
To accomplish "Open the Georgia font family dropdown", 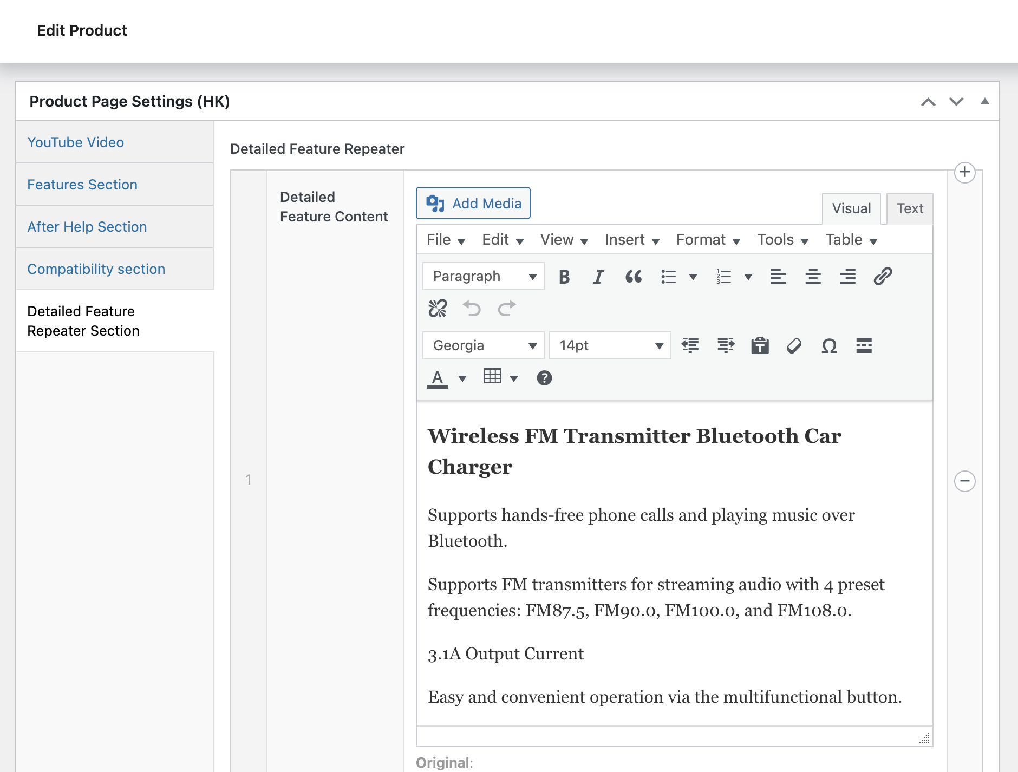I will 484,345.
